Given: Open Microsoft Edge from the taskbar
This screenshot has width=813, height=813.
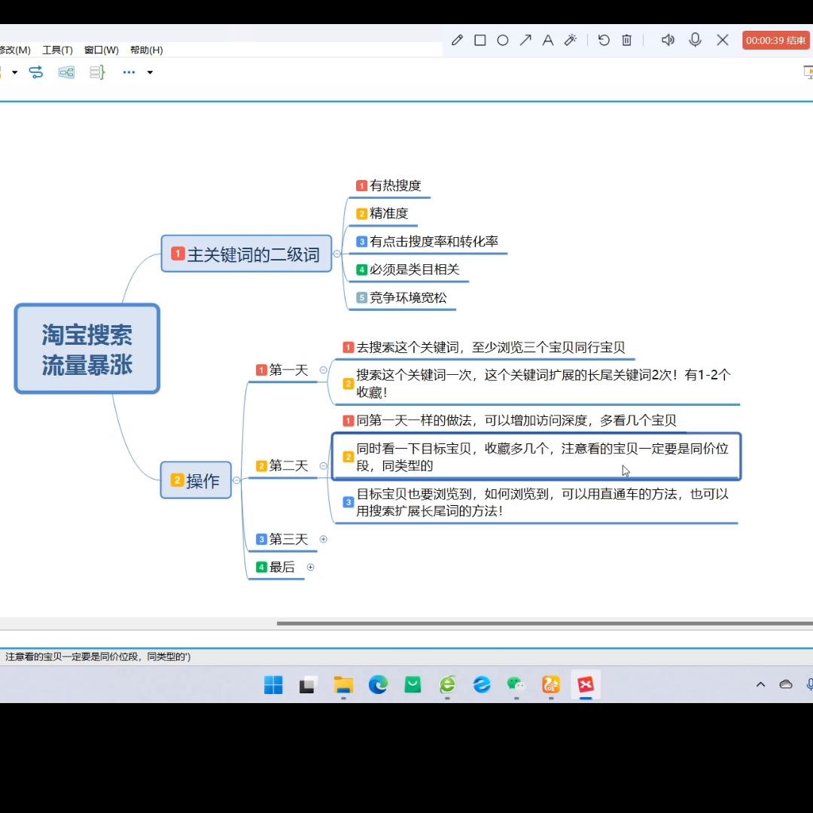Looking at the screenshot, I should click(x=378, y=684).
